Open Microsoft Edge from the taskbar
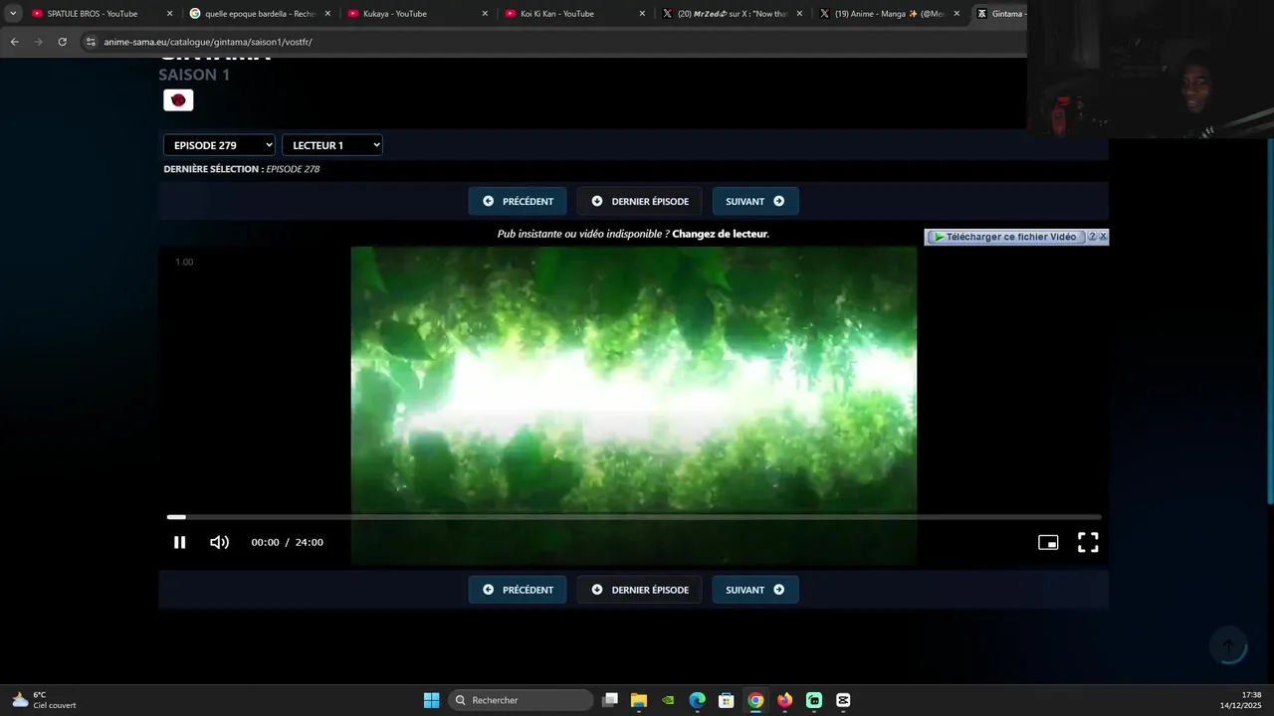Viewport: 1274px width, 716px height. coord(698,700)
